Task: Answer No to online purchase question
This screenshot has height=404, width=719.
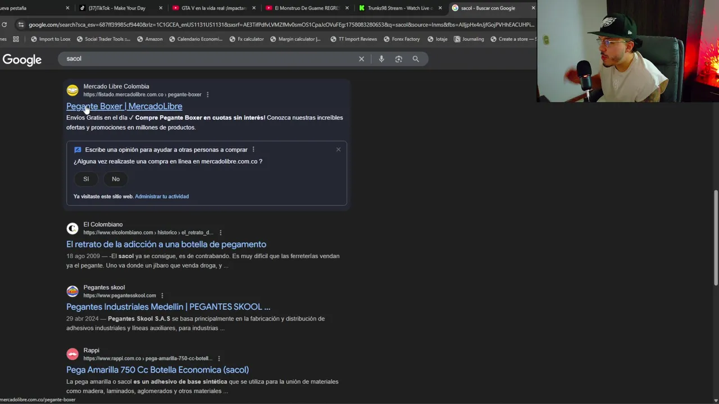Action: click(116, 179)
